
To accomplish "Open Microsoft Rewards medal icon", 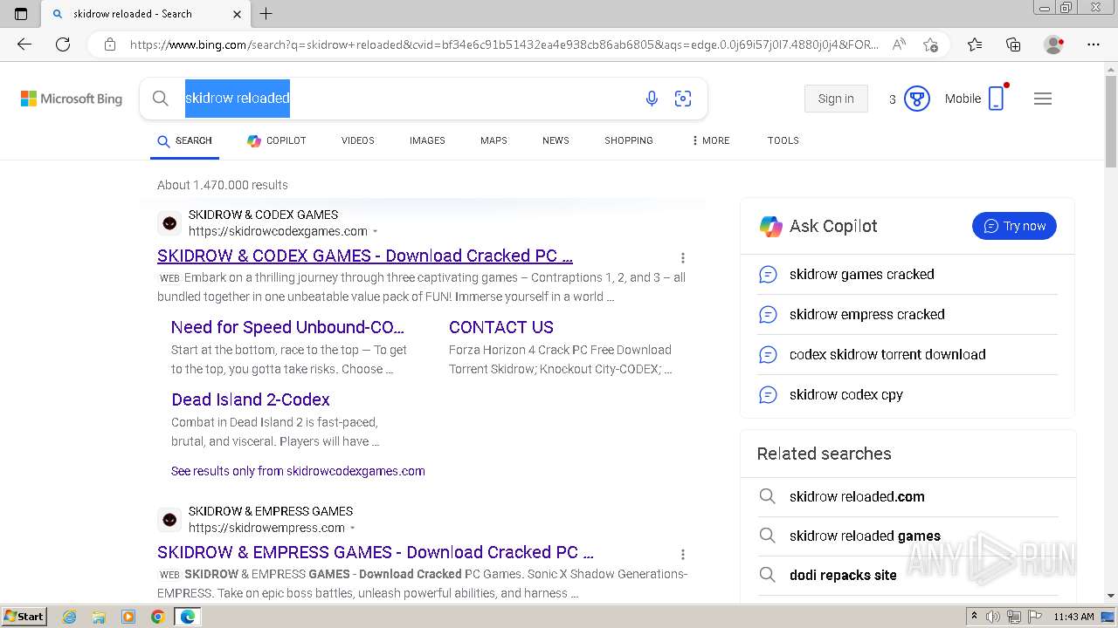I will 916,99.
